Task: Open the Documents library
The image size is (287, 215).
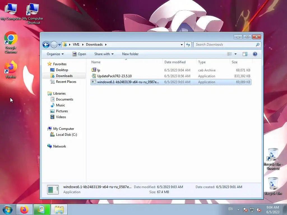Action: 64,99
